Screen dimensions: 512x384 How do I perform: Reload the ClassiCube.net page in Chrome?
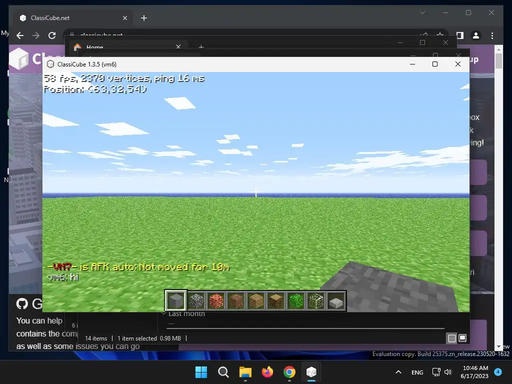point(52,35)
